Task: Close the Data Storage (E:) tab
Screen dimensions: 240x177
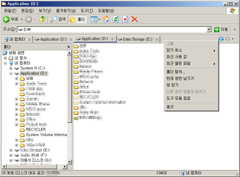Action: (157, 40)
